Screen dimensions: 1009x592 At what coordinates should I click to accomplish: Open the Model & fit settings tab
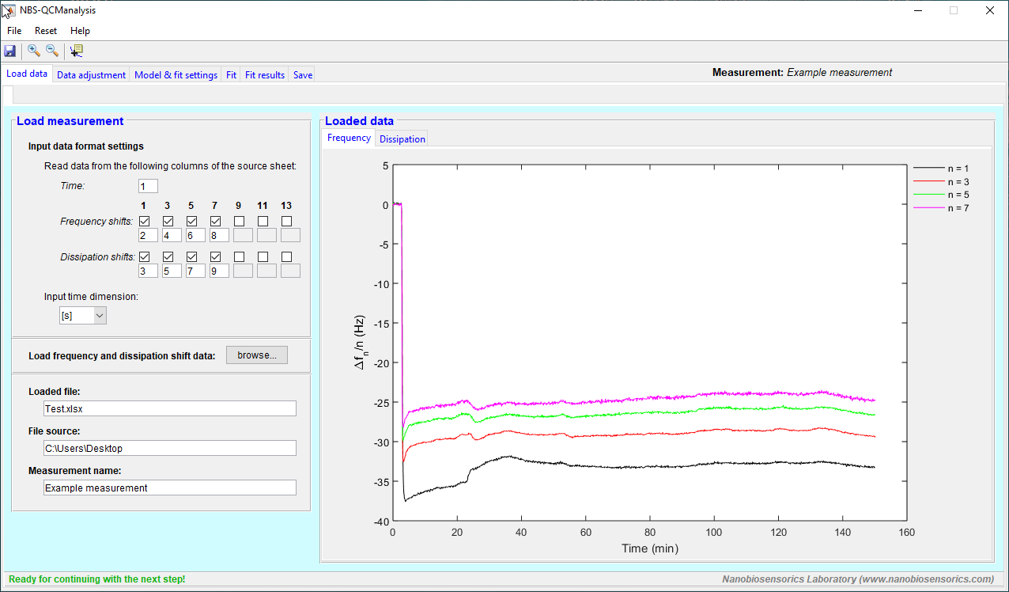(176, 75)
